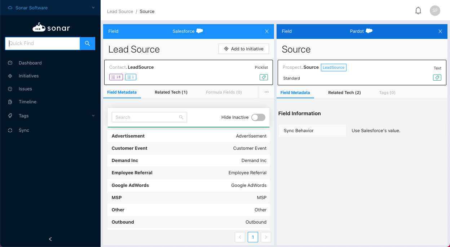
Task: Click the Prospect.Source field name
Action: [x=301, y=67]
